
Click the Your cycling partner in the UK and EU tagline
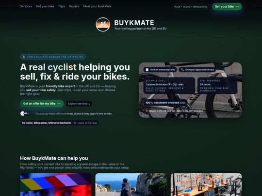pos(140,29)
